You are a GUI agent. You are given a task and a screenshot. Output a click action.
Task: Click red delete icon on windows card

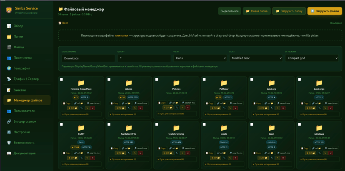click(x=331, y=153)
